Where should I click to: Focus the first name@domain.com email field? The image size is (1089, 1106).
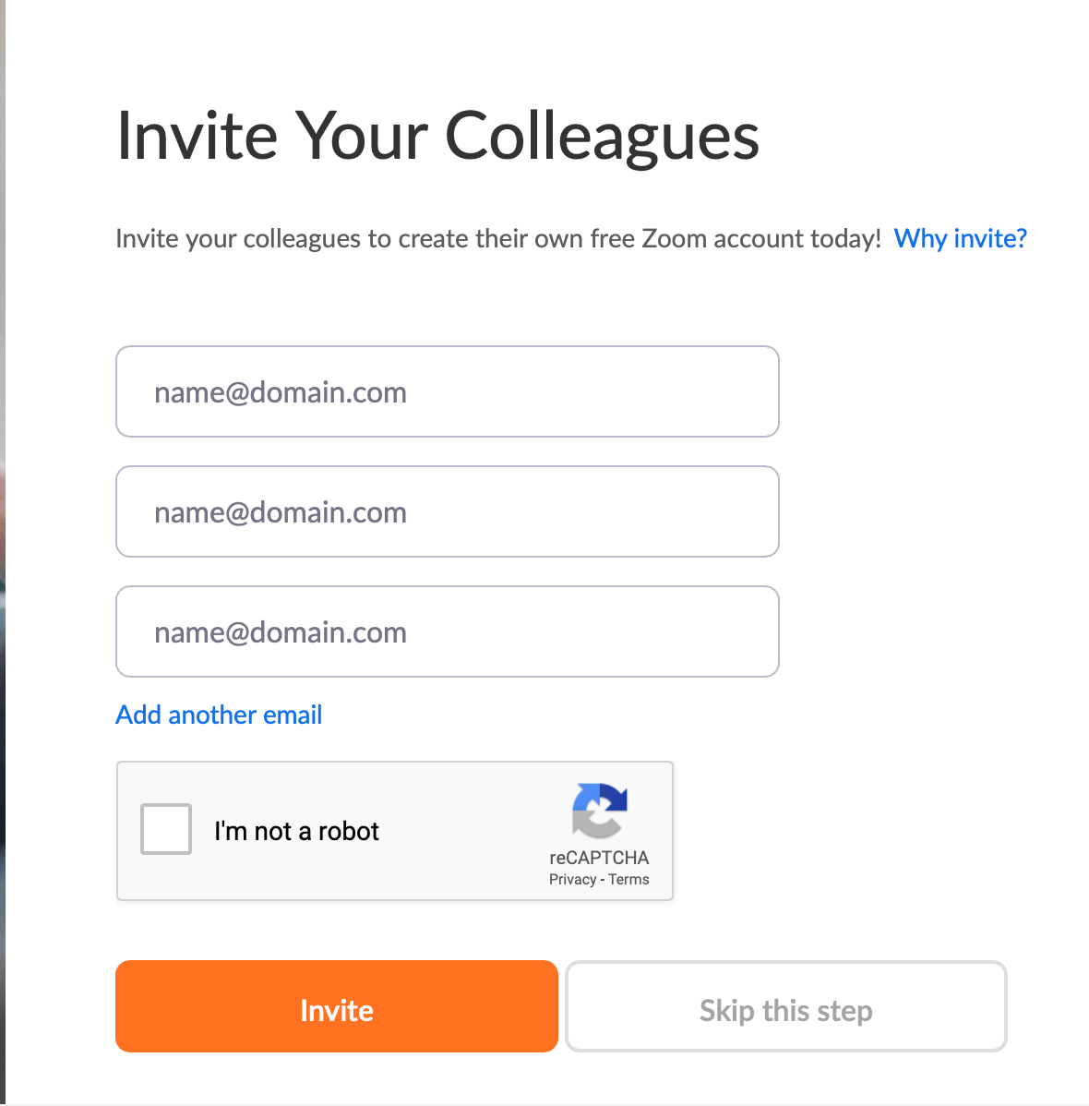[x=448, y=391]
